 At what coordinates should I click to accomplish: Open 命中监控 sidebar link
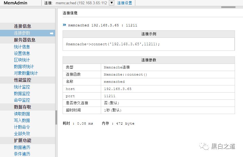click(22, 100)
